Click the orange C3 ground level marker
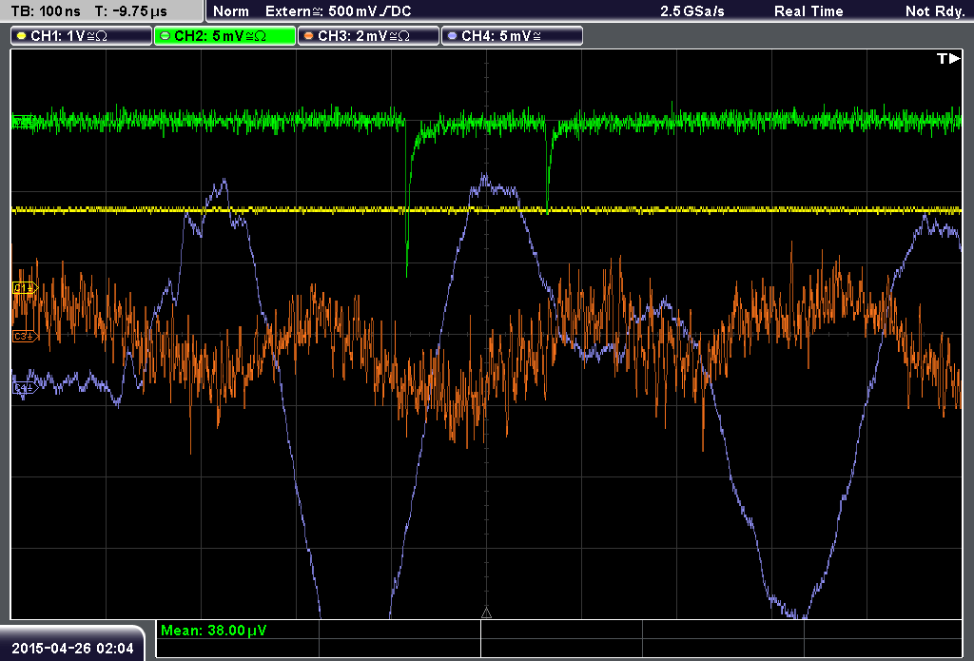This screenshot has width=974, height=661. 25,336
